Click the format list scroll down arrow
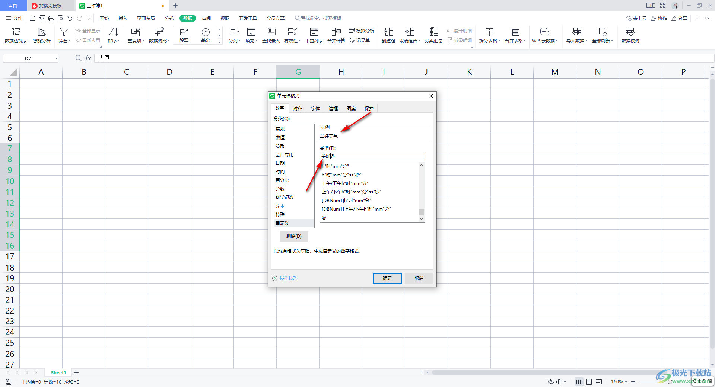 tap(422, 219)
